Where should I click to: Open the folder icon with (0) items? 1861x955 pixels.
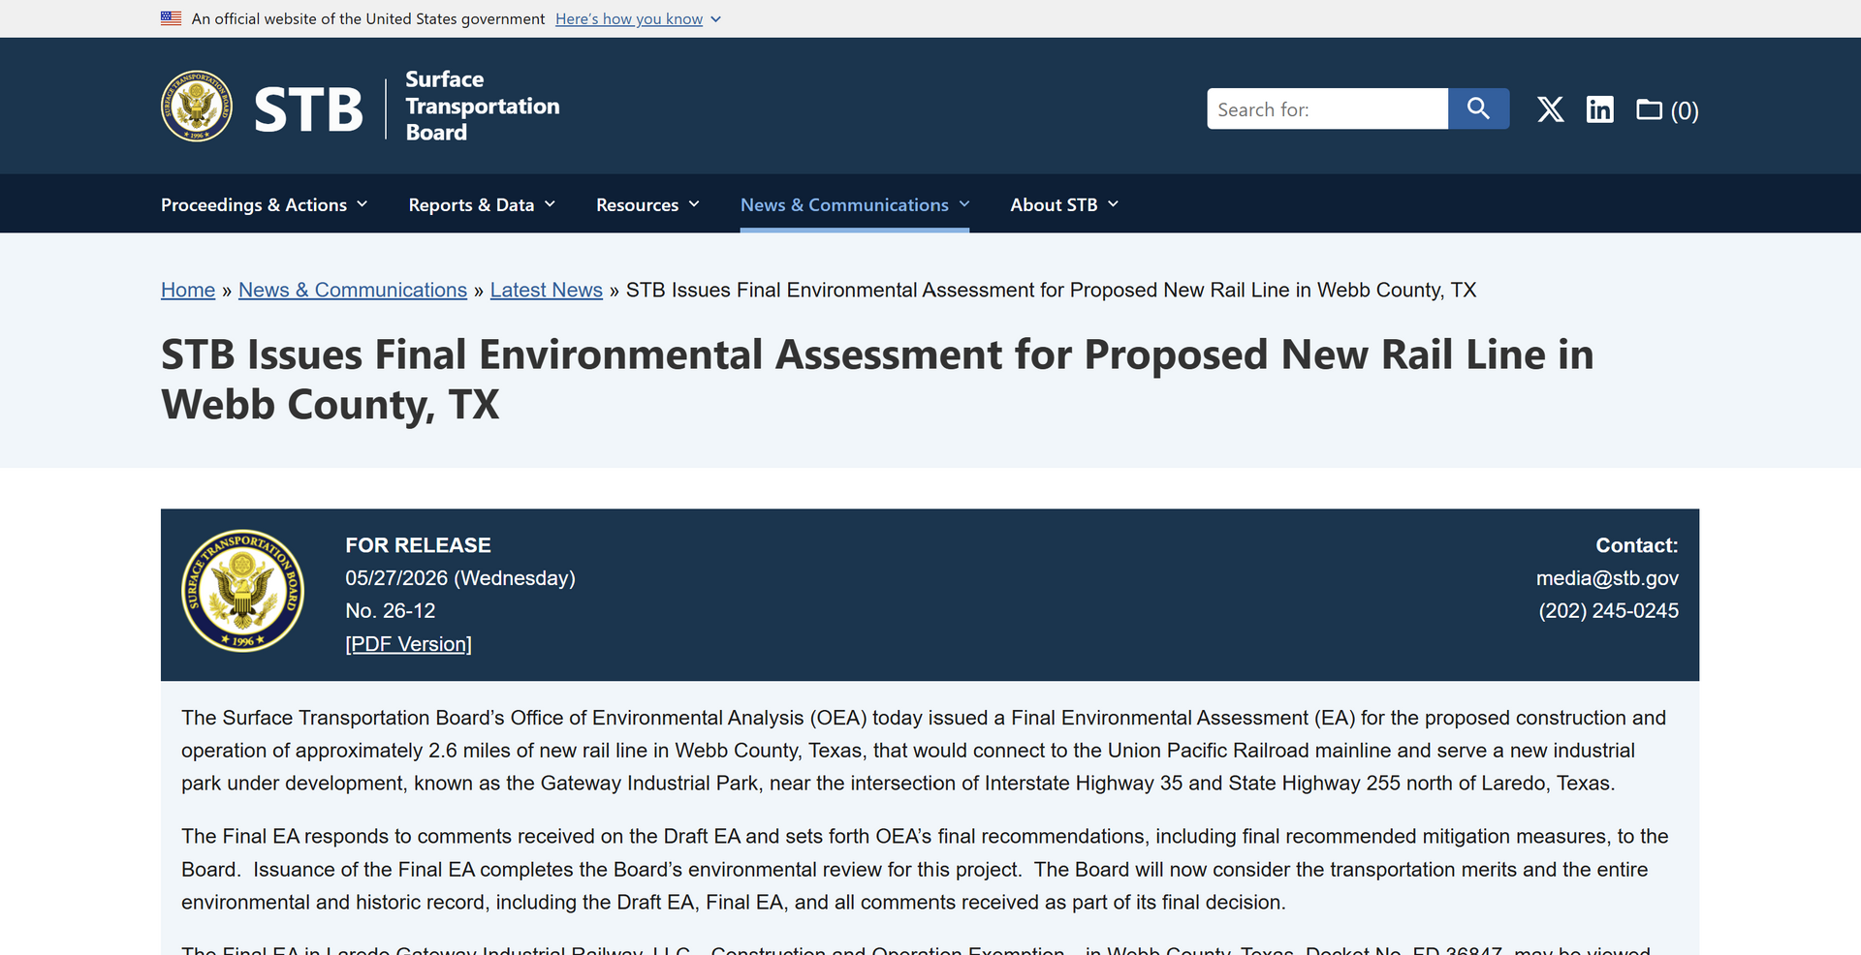coord(1667,110)
